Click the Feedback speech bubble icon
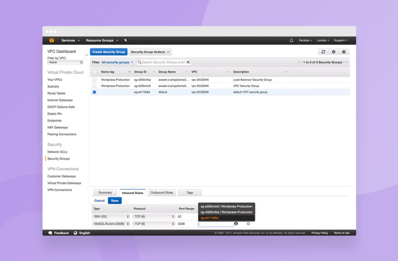The width and height of the screenshot is (398, 261). 50,233
